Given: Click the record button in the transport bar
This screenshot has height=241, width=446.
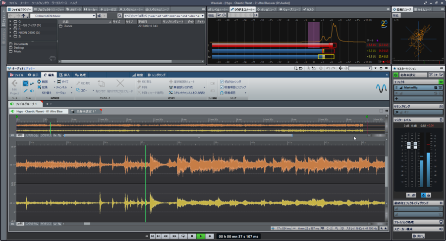Looking at the screenshot, I should tap(210, 236).
